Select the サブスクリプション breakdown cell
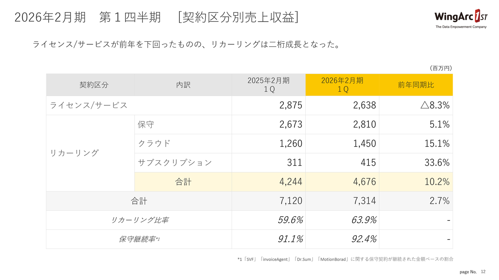 coord(183,163)
